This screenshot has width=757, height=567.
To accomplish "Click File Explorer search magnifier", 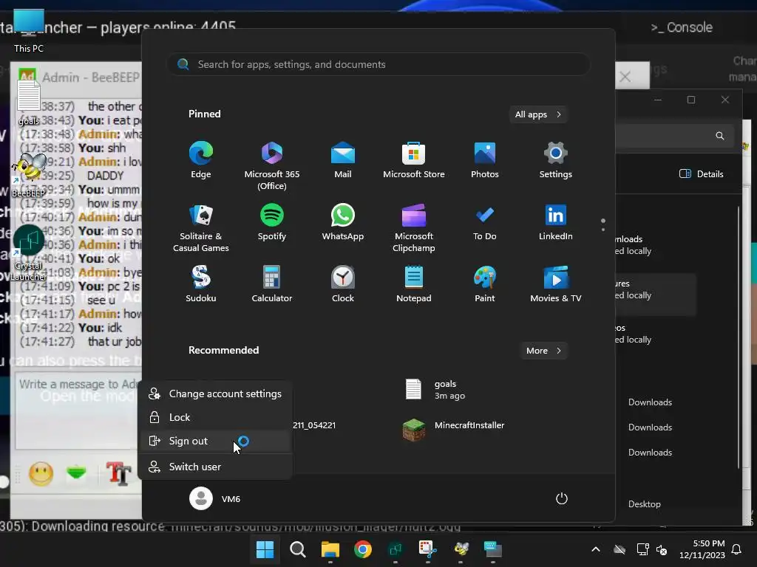I will click(x=720, y=136).
